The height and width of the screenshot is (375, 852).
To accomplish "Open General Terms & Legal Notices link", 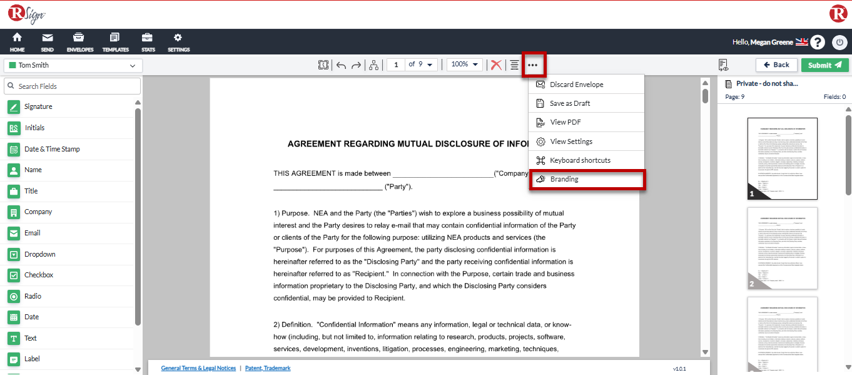I will pos(198,368).
